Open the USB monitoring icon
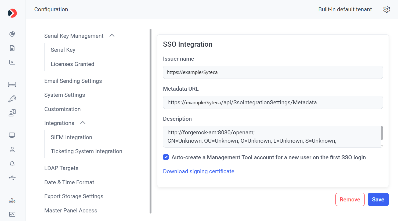This screenshot has height=221, width=398. (12, 178)
